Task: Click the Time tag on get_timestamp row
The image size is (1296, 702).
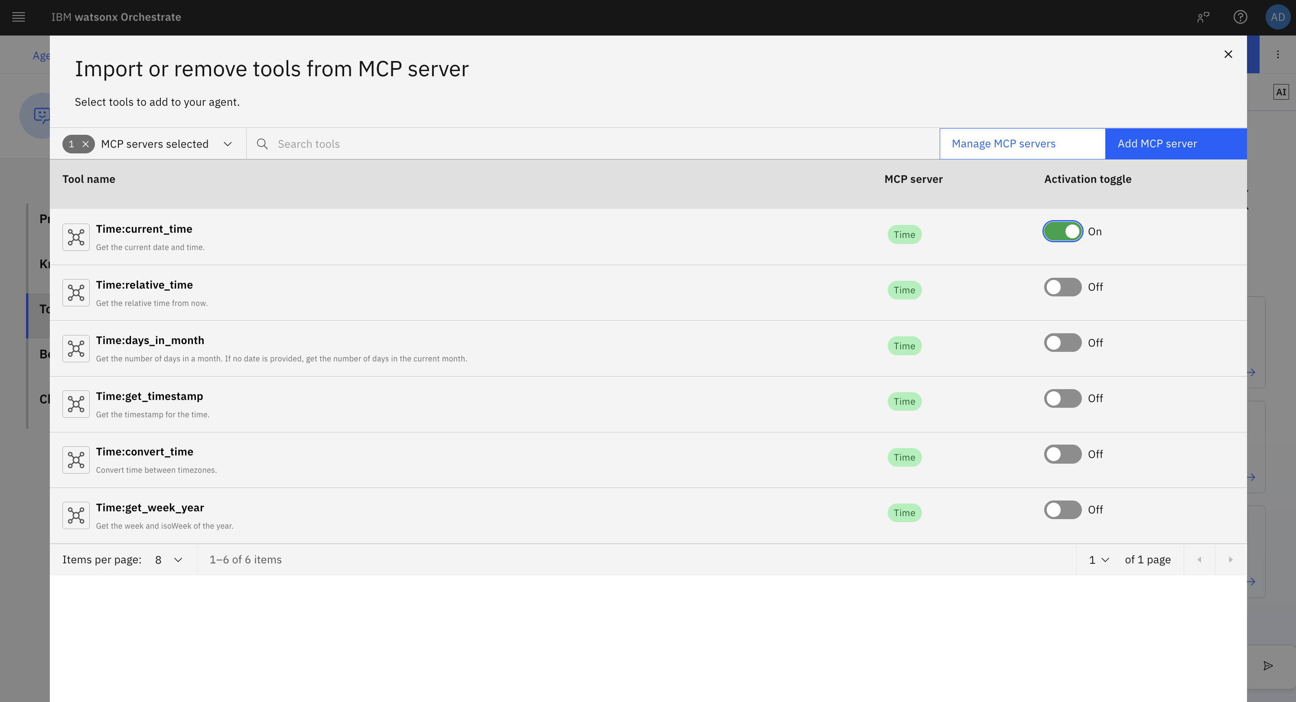Action: point(904,401)
